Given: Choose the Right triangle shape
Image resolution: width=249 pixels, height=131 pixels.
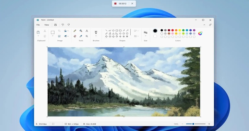Looking at the screenshot, I should tap(117, 33).
